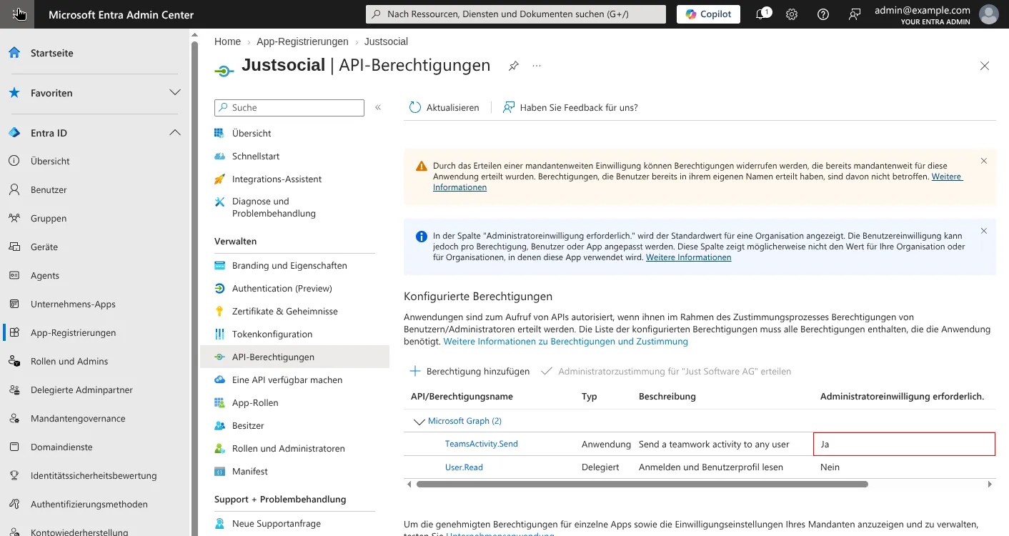Viewport: 1009px width, 536px height.
Task: Dismiss the orange warning banner
Action: click(x=984, y=161)
